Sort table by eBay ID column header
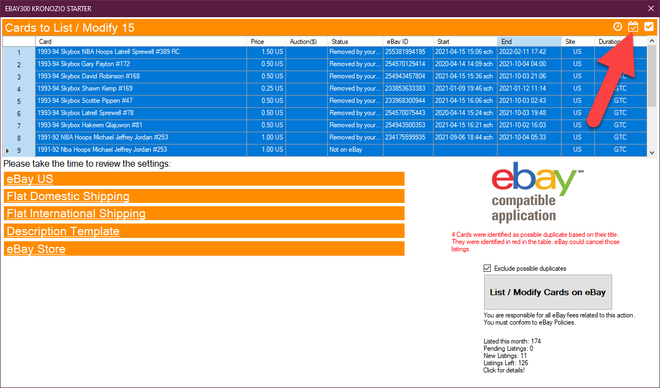The width and height of the screenshot is (660, 388). click(408, 42)
